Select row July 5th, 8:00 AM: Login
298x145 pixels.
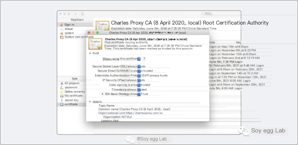225,88
